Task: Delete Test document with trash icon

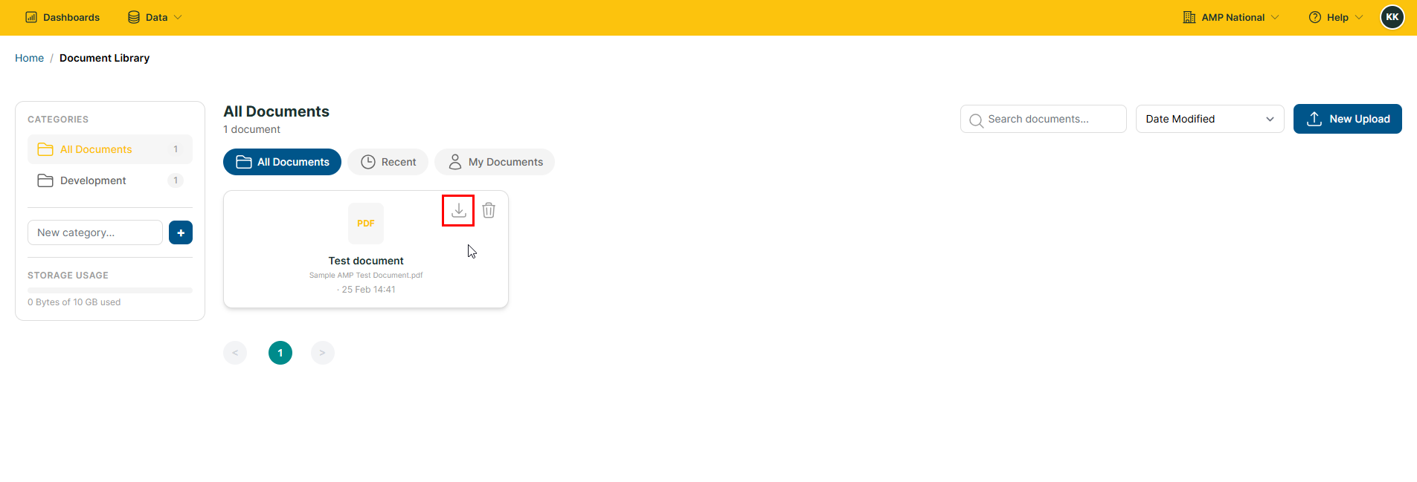Action: [489, 210]
